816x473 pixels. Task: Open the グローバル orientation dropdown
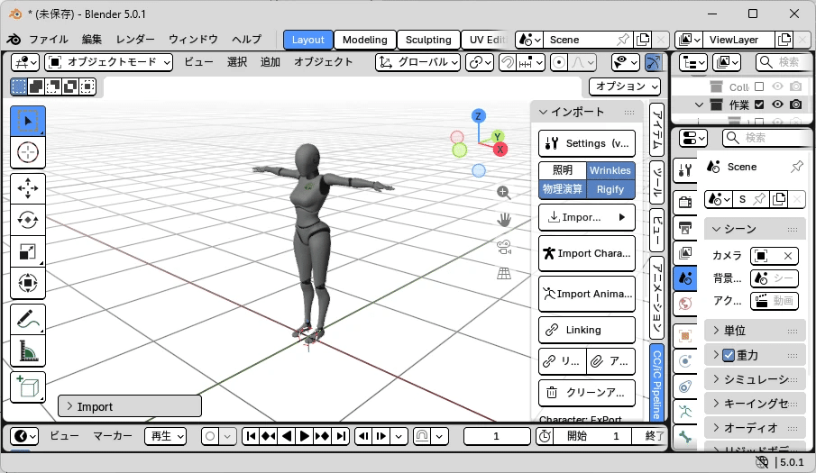click(417, 62)
